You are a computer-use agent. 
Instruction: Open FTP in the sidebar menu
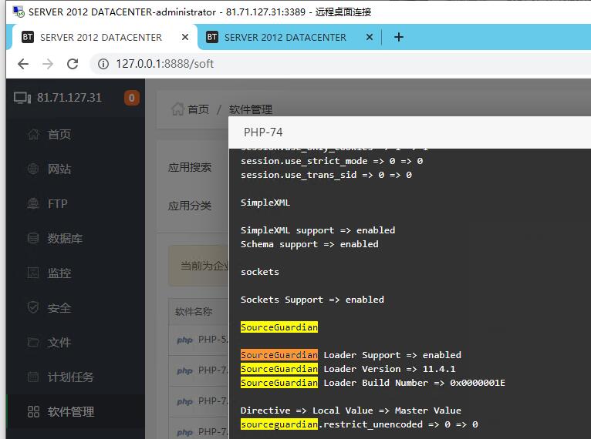[58, 203]
